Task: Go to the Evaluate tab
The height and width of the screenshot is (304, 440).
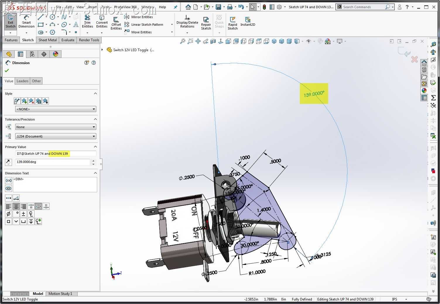Action: click(x=68, y=40)
